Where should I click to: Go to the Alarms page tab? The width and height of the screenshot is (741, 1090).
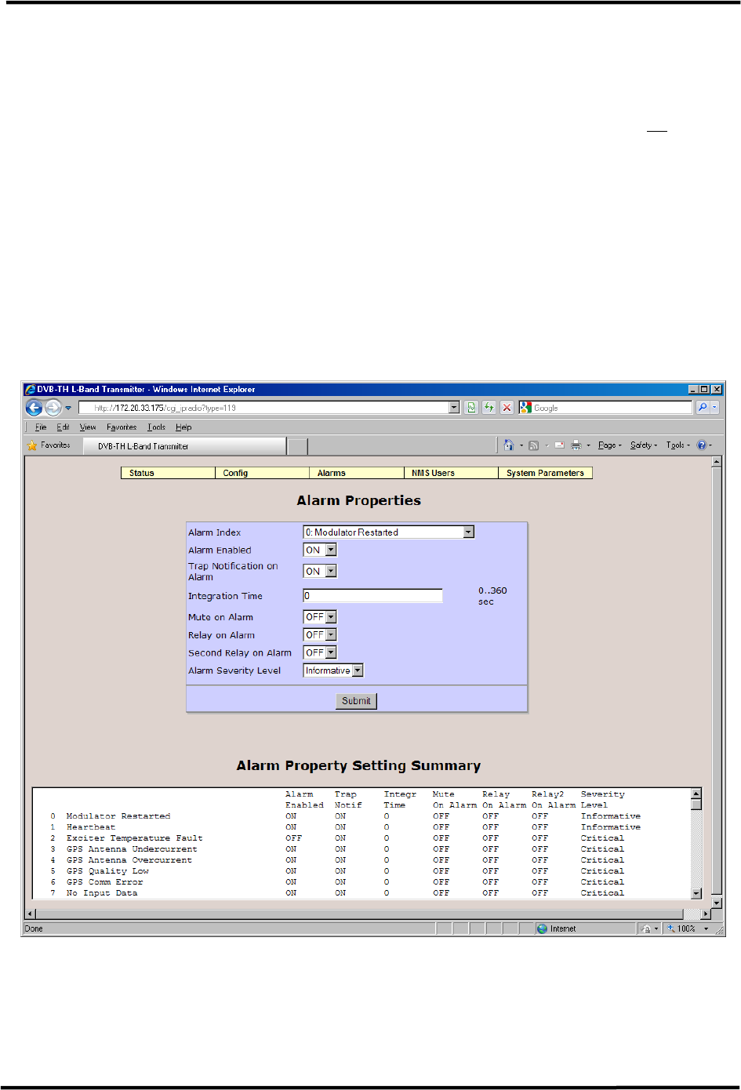[x=357, y=473]
